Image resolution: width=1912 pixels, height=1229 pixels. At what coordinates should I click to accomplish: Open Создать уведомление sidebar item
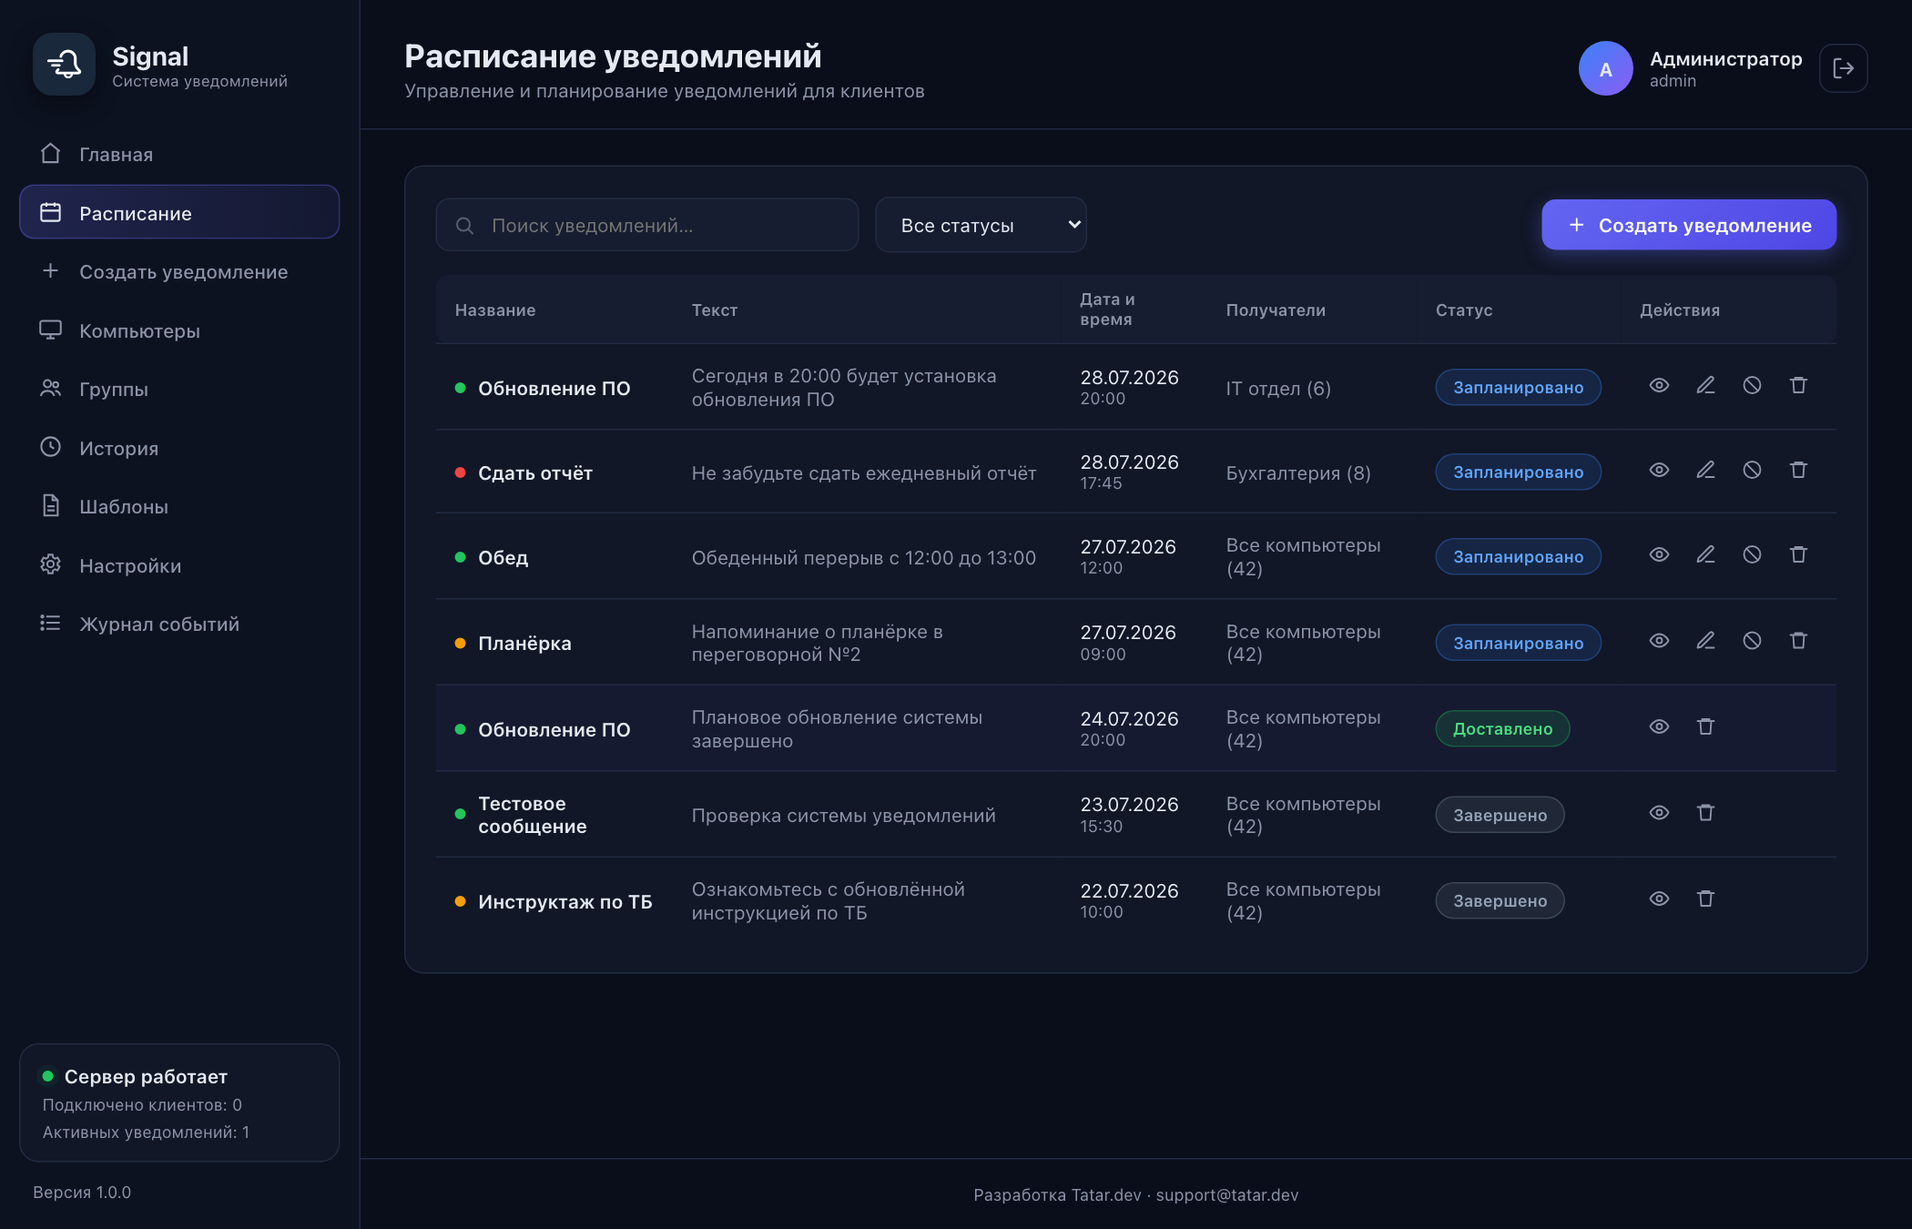(x=179, y=271)
